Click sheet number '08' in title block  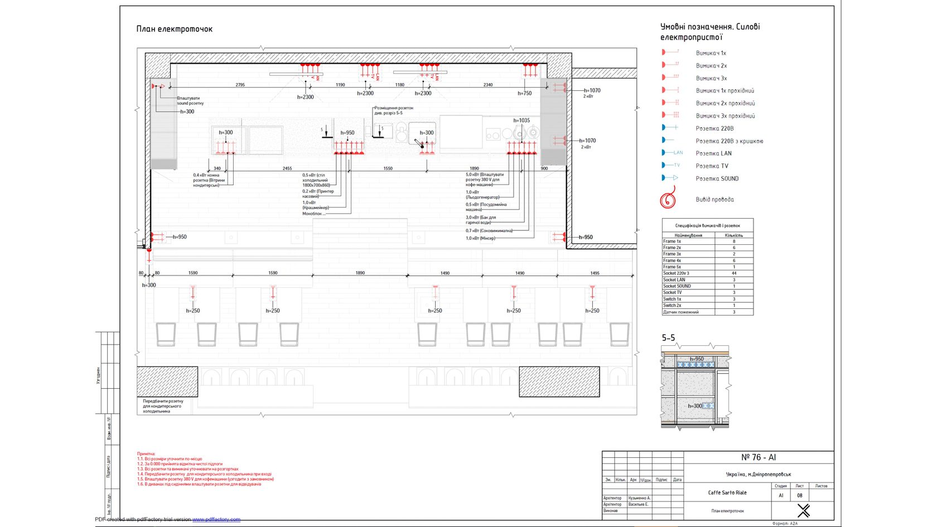click(x=800, y=495)
